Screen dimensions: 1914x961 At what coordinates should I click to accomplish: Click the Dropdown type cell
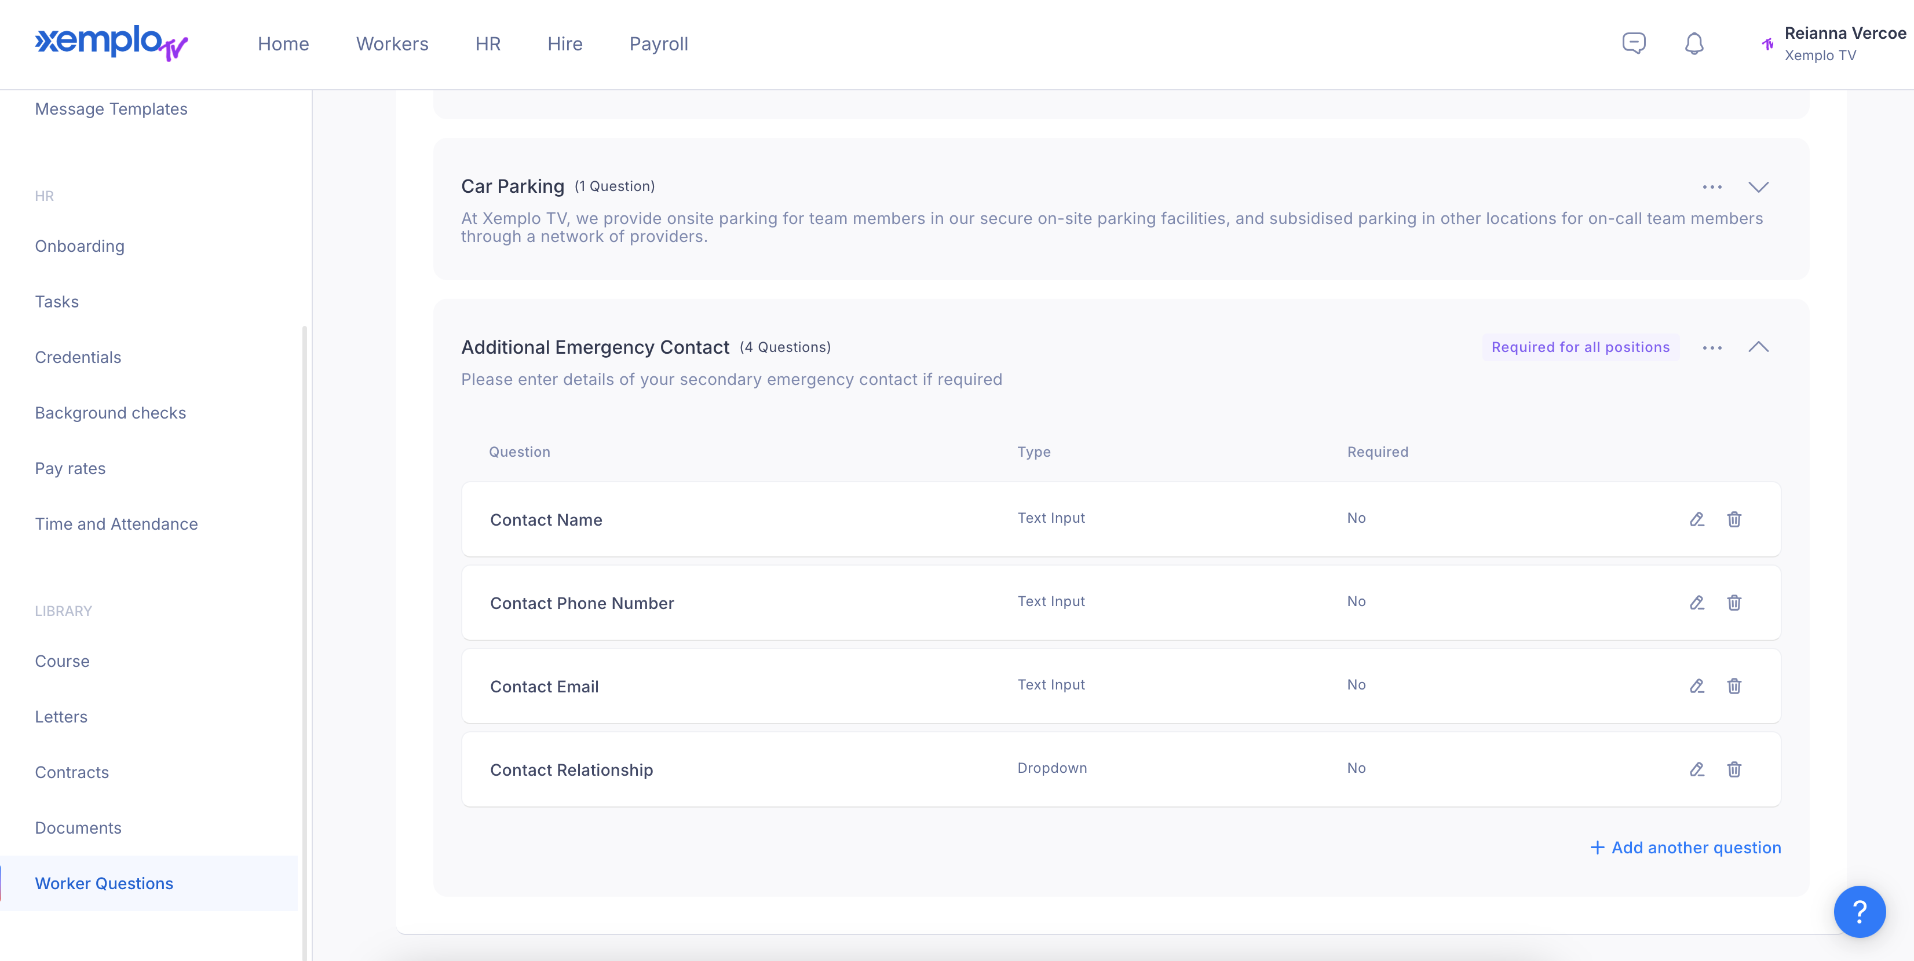1051,768
